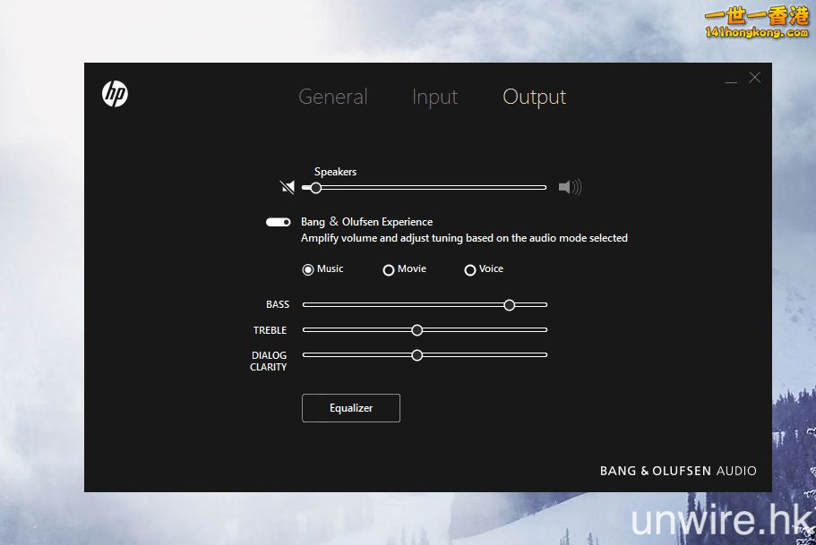Screen dimensions: 816x545
Task: Click the TREBLE label
Action: click(270, 330)
